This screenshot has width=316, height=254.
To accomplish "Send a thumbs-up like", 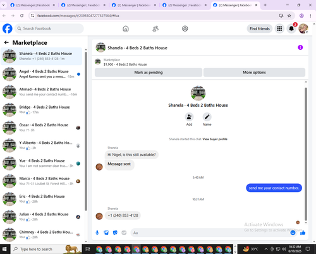I will (x=303, y=233).
